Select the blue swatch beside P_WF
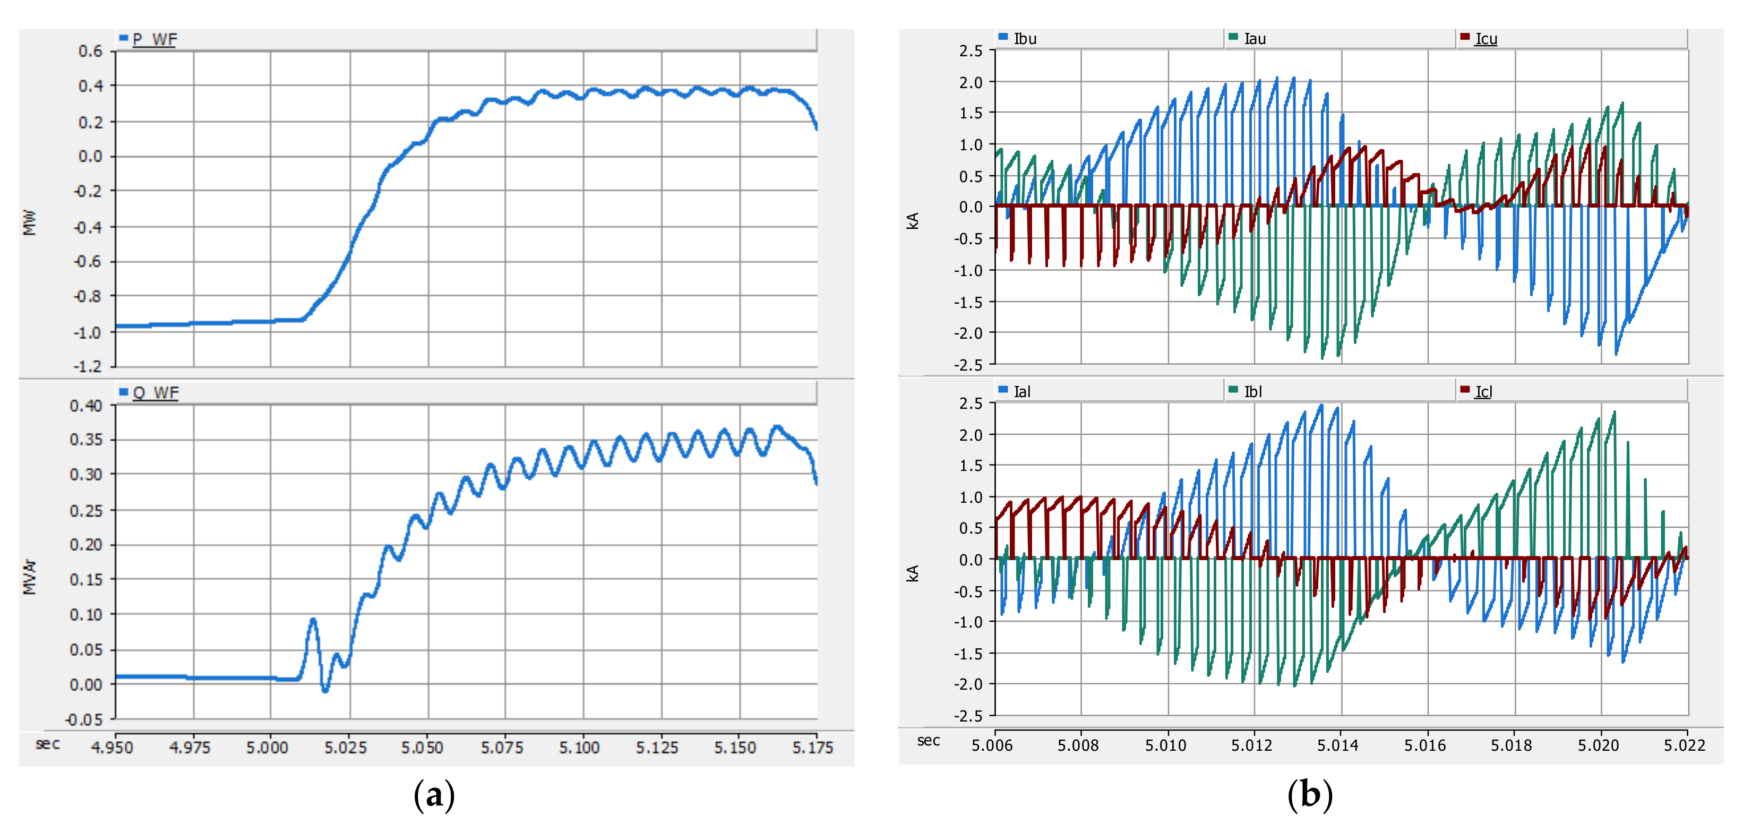The height and width of the screenshot is (832, 1743). (124, 38)
